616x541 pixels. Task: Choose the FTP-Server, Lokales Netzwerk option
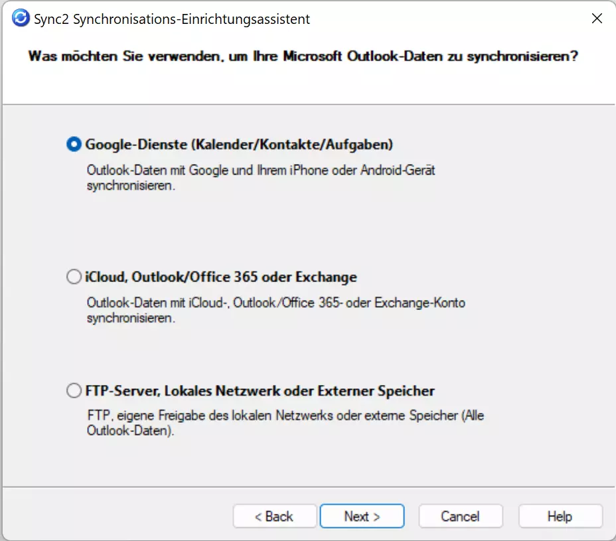tap(74, 391)
